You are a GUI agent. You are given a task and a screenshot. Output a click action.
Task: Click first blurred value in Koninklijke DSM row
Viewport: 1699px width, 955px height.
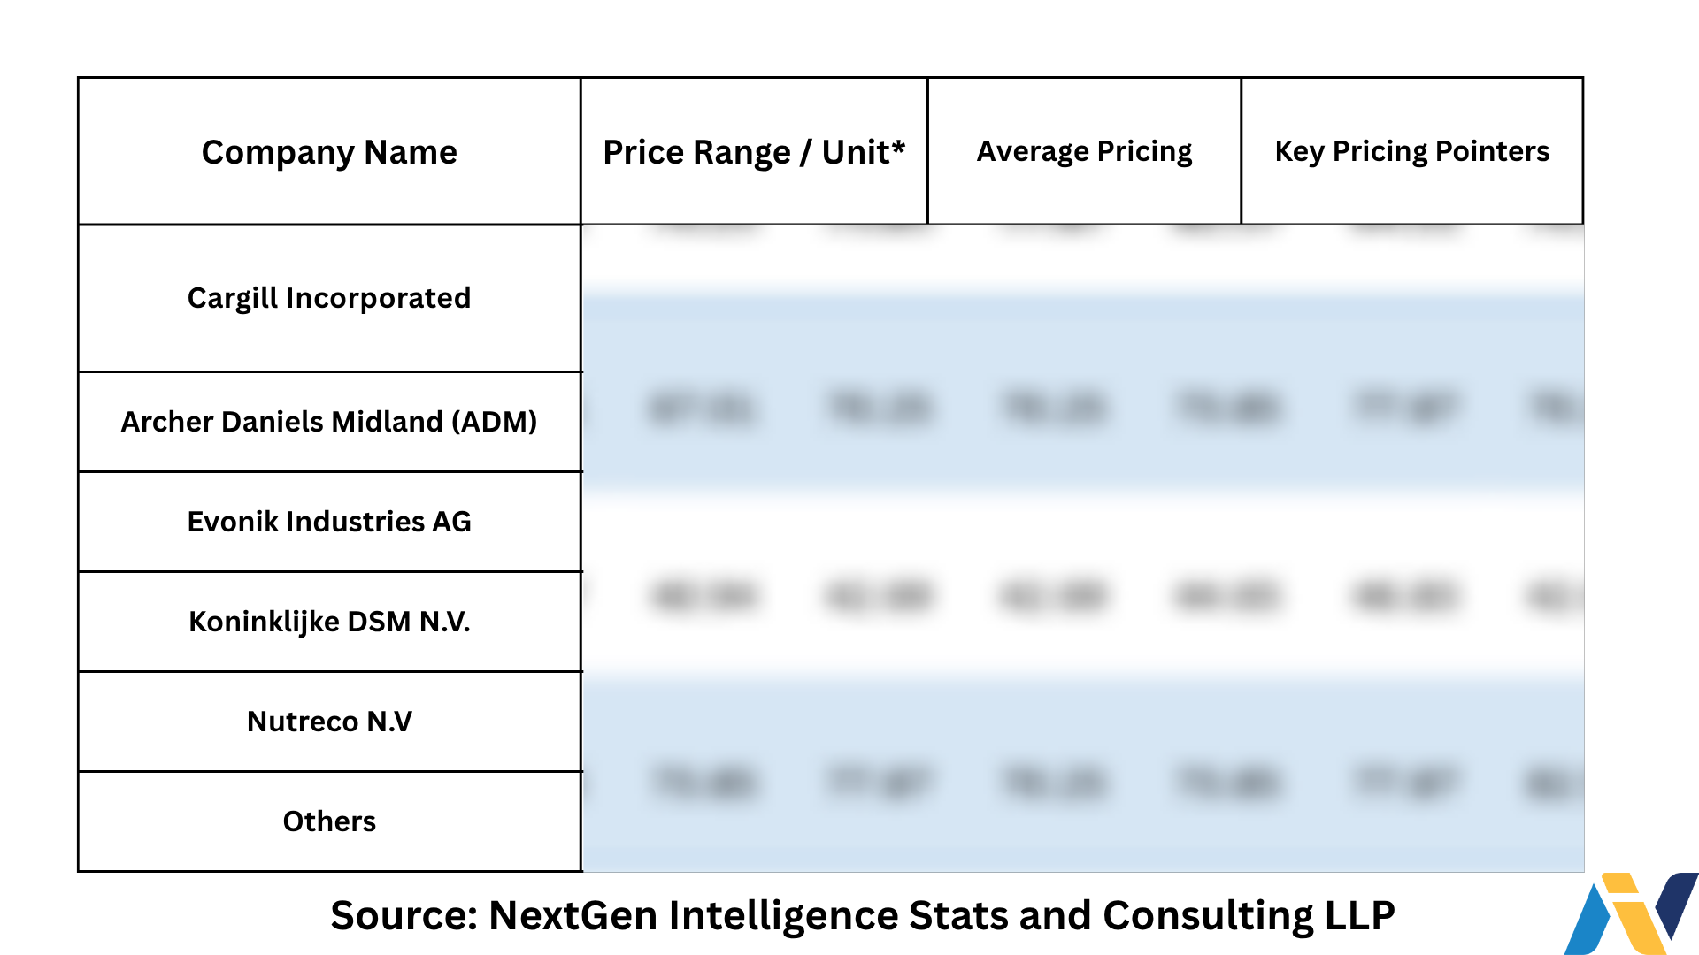[x=703, y=596]
